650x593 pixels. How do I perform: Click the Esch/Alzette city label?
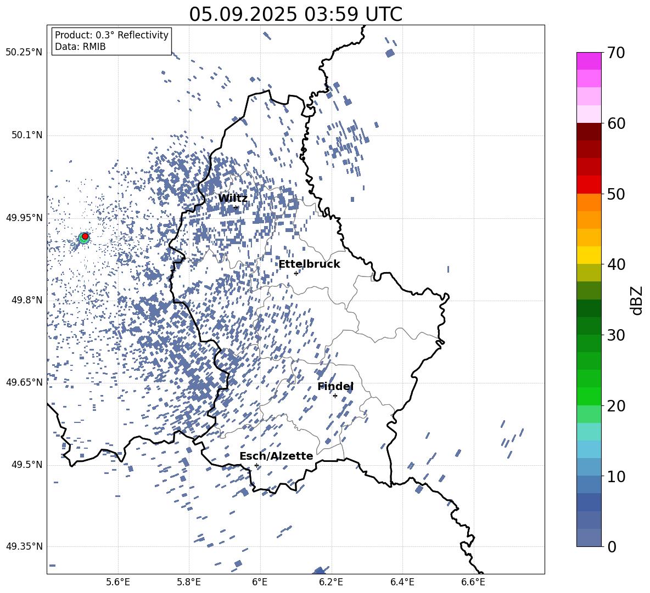[x=276, y=456]
